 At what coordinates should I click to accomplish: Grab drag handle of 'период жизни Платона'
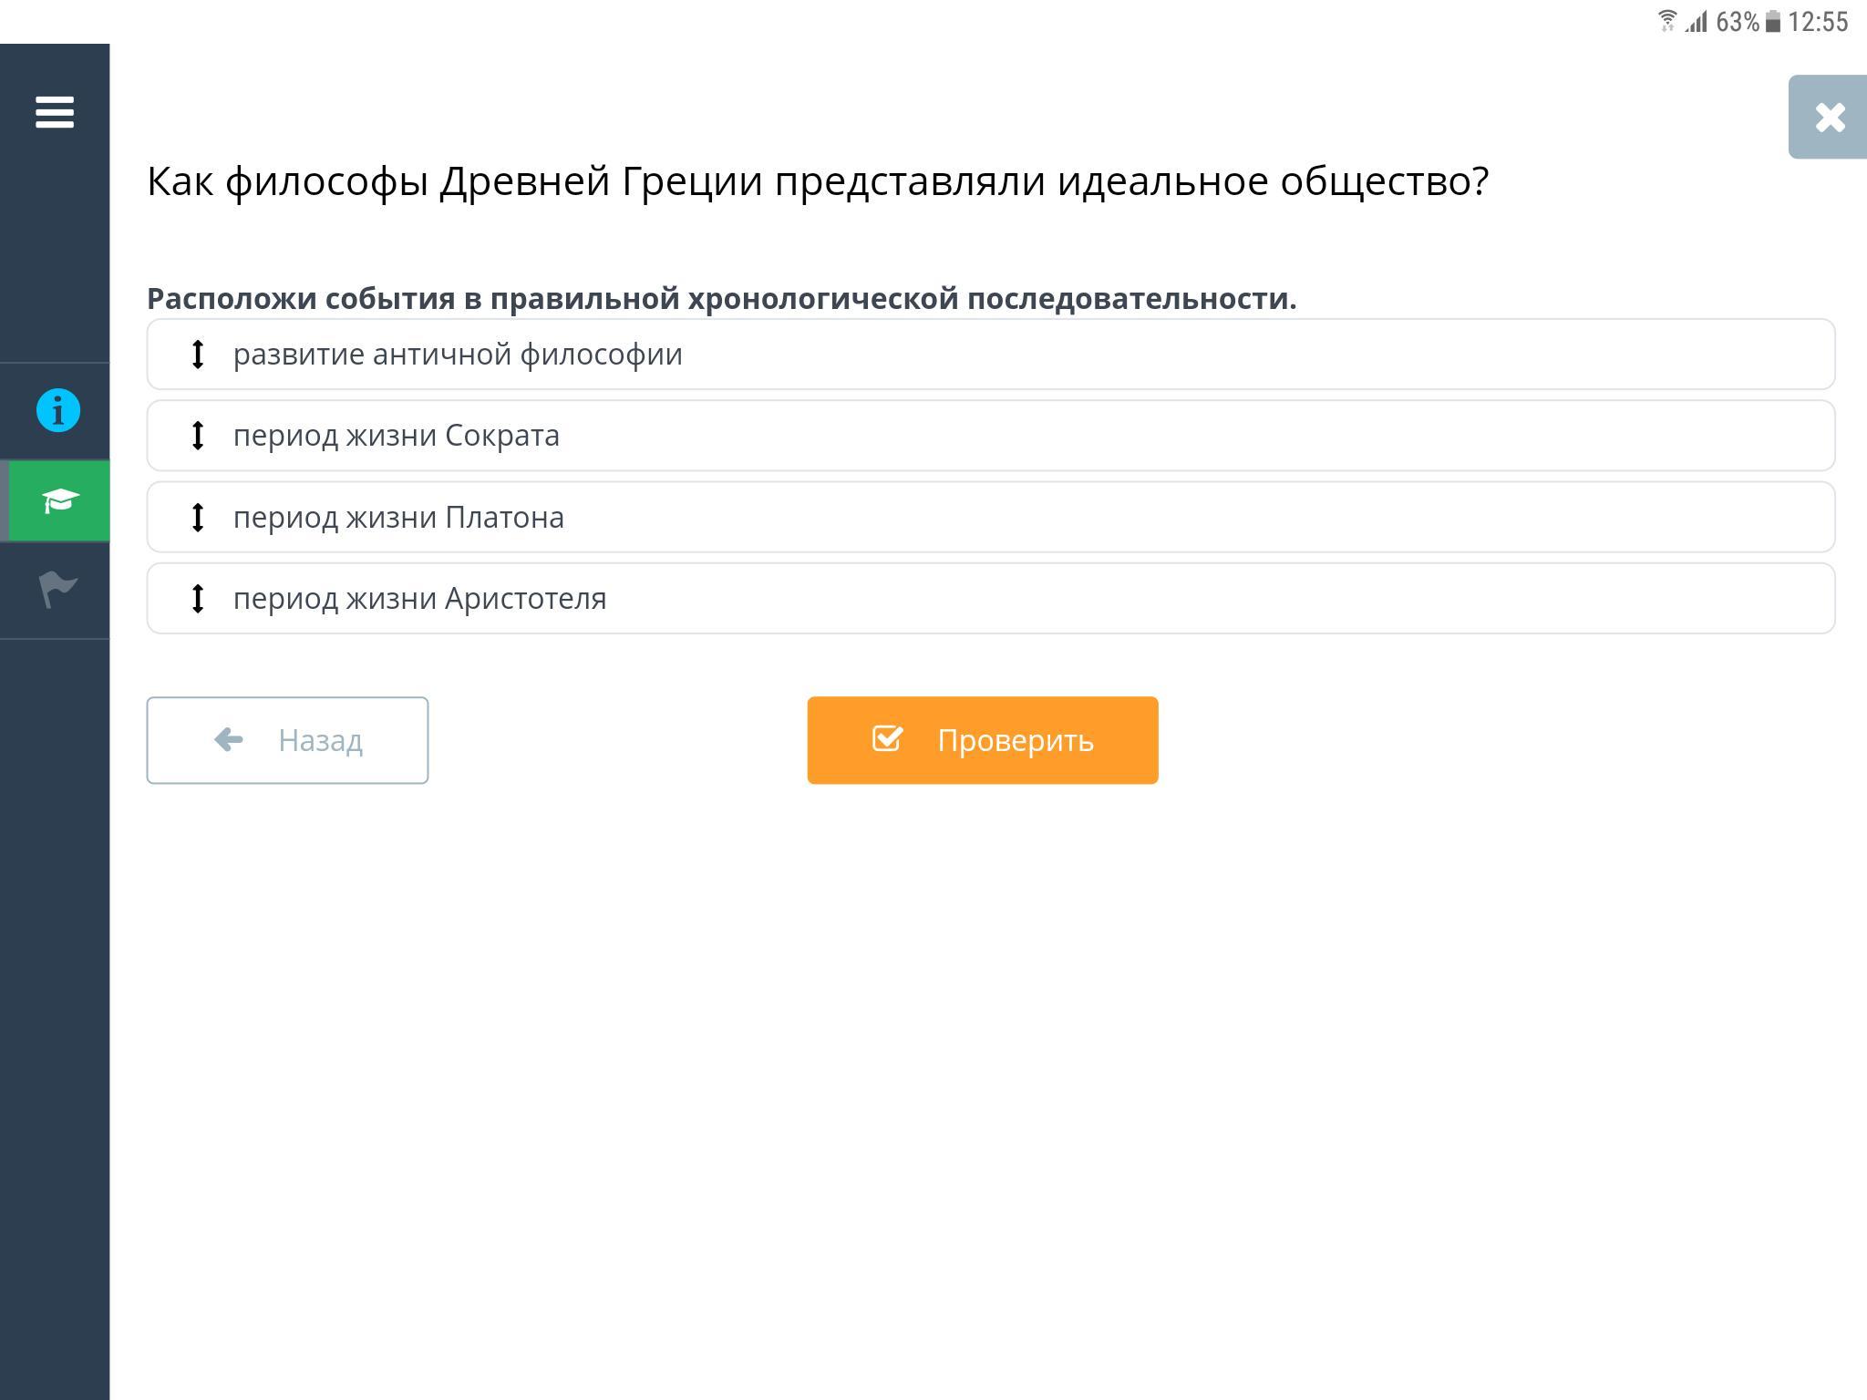[198, 517]
